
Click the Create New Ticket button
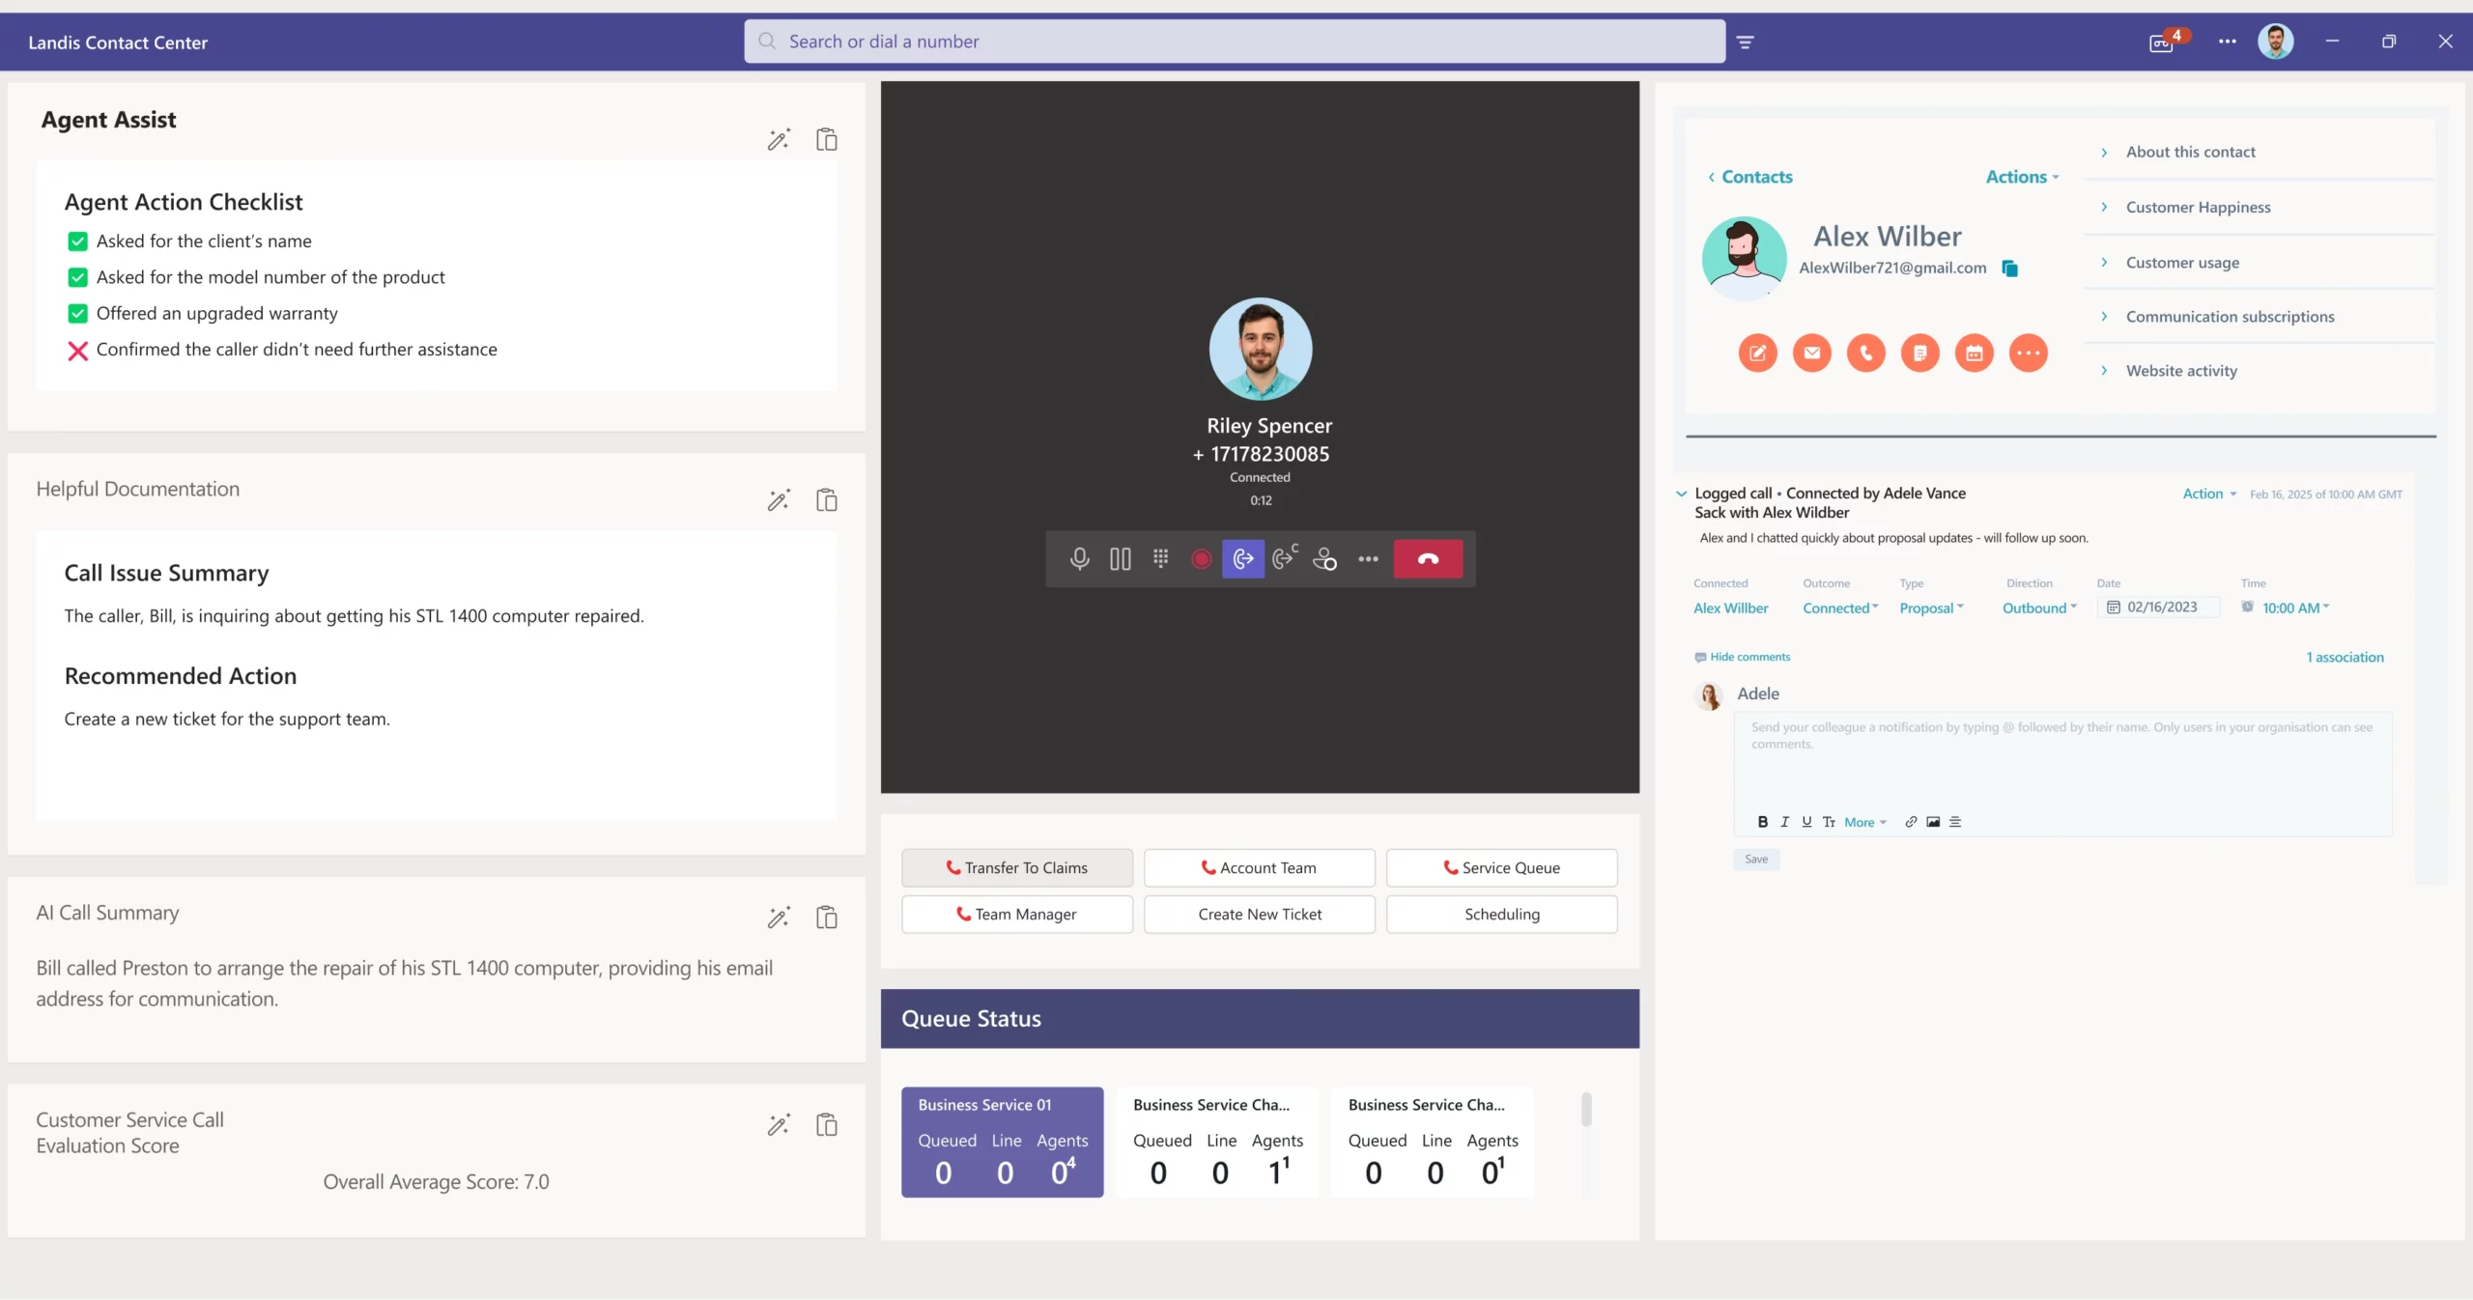coord(1259,914)
